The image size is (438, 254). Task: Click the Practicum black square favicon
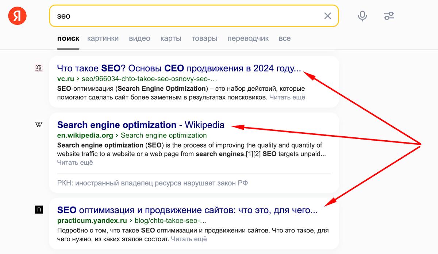(x=39, y=210)
